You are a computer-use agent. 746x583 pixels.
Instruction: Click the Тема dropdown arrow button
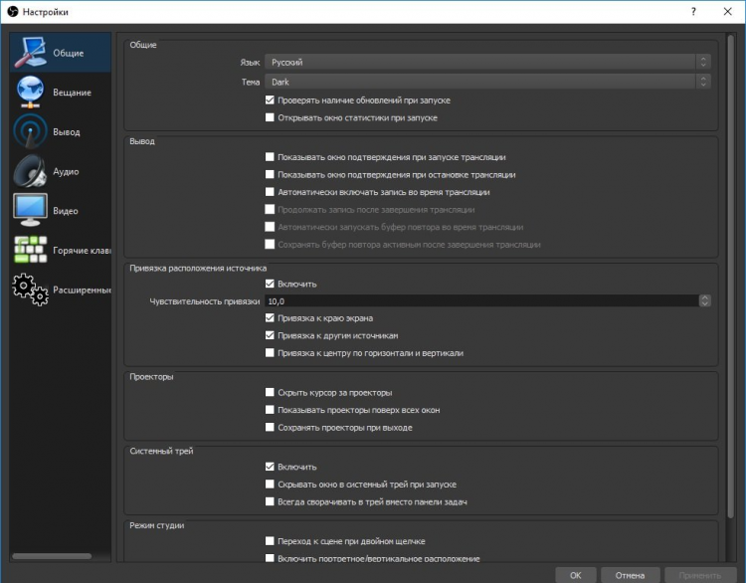tap(703, 82)
